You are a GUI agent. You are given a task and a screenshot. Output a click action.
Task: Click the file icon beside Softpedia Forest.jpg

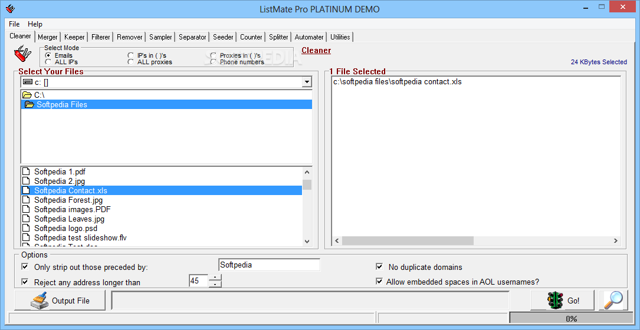pyautogui.click(x=27, y=200)
